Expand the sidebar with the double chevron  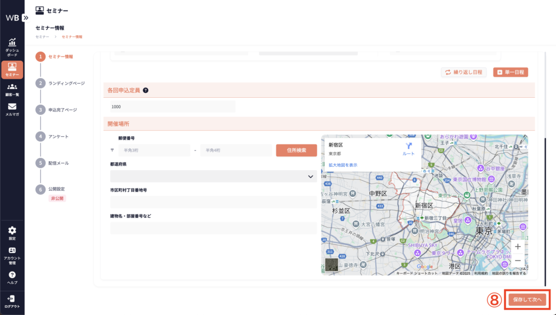pyautogui.click(x=26, y=17)
